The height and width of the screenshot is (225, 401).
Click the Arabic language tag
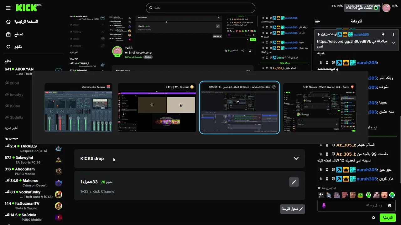pyautogui.click(x=148, y=57)
